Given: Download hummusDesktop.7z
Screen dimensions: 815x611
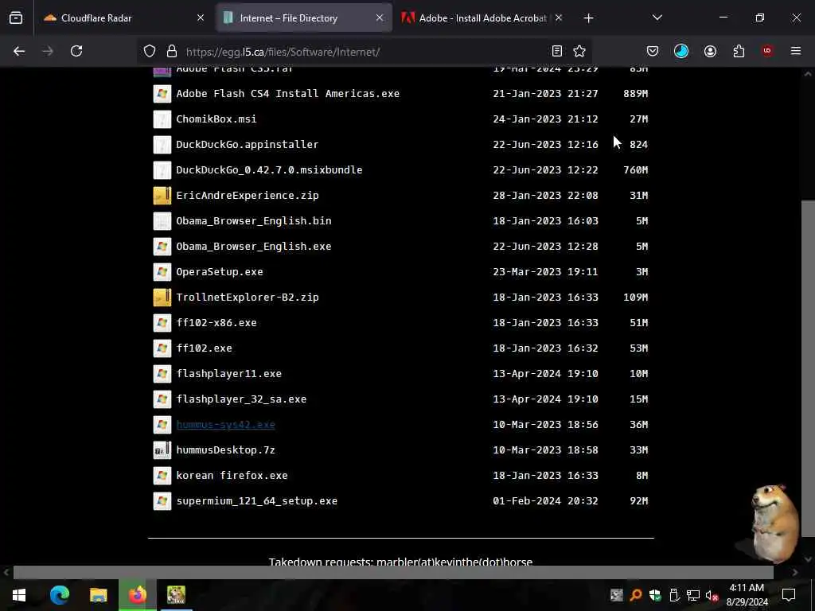Looking at the screenshot, I should coord(225,450).
